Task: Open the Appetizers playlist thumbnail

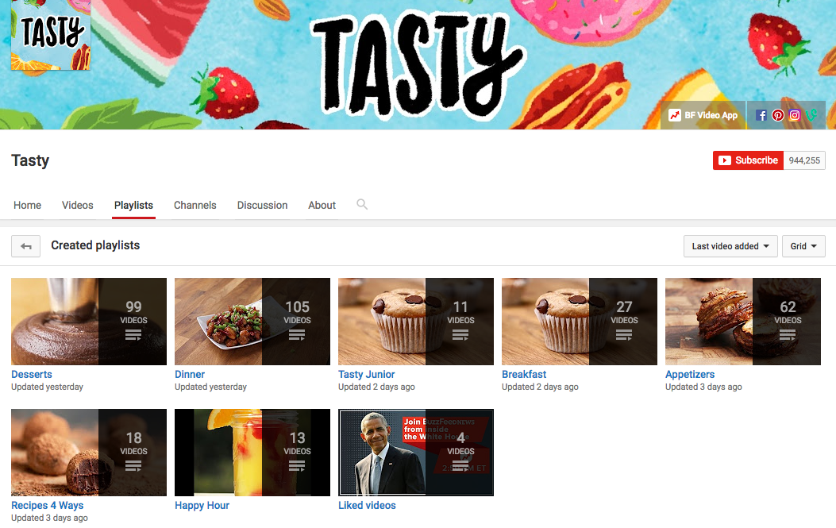Action: (x=743, y=322)
